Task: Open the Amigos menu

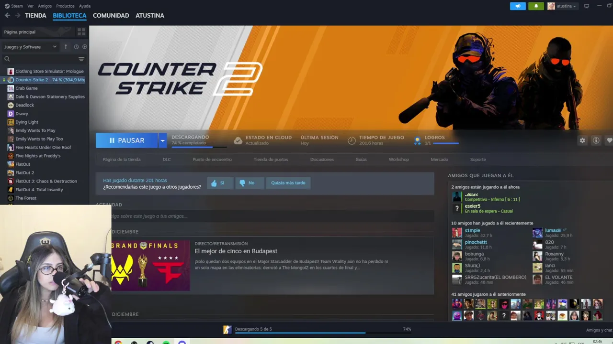Action: (45, 6)
